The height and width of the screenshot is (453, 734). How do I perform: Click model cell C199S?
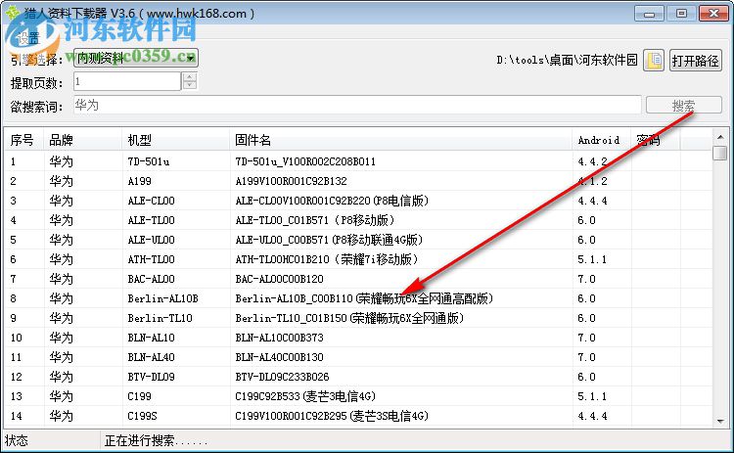(142, 416)
